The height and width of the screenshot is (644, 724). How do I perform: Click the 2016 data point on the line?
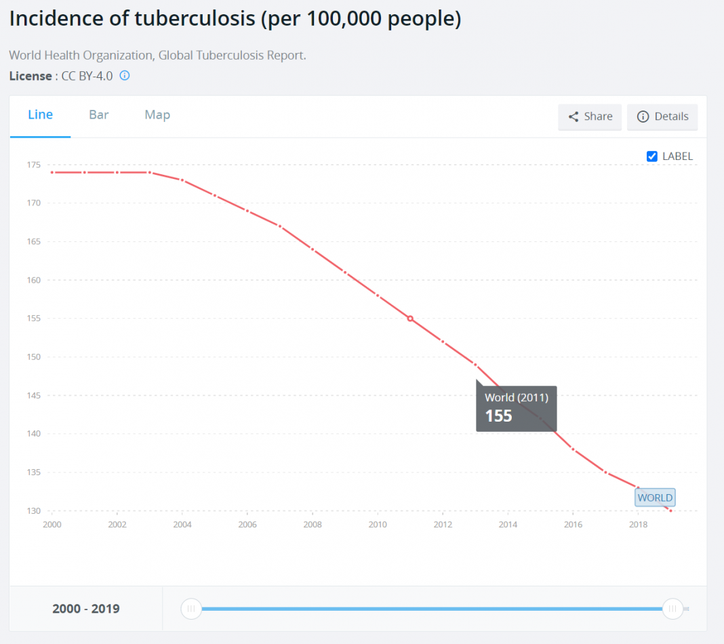573,449
